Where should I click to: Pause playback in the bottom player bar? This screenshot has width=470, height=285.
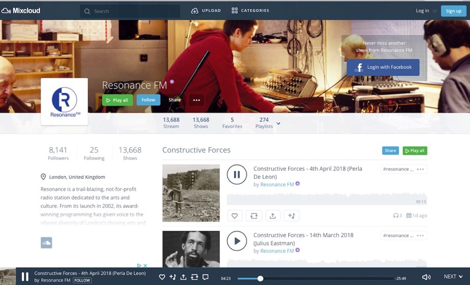coord(25,277)
